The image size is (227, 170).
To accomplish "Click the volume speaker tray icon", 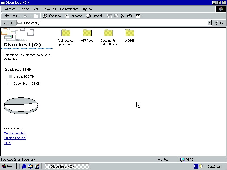I will (x=201, y=166).
